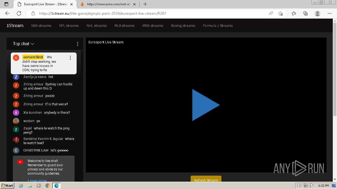Click the YouTube icon in welcome notice
The image size is (337, 189).
point(20,162)
